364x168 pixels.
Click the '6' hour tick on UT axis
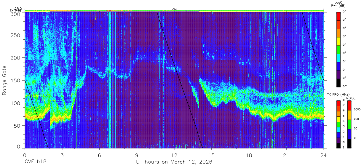pyautogui.click(x=100, y=155)
